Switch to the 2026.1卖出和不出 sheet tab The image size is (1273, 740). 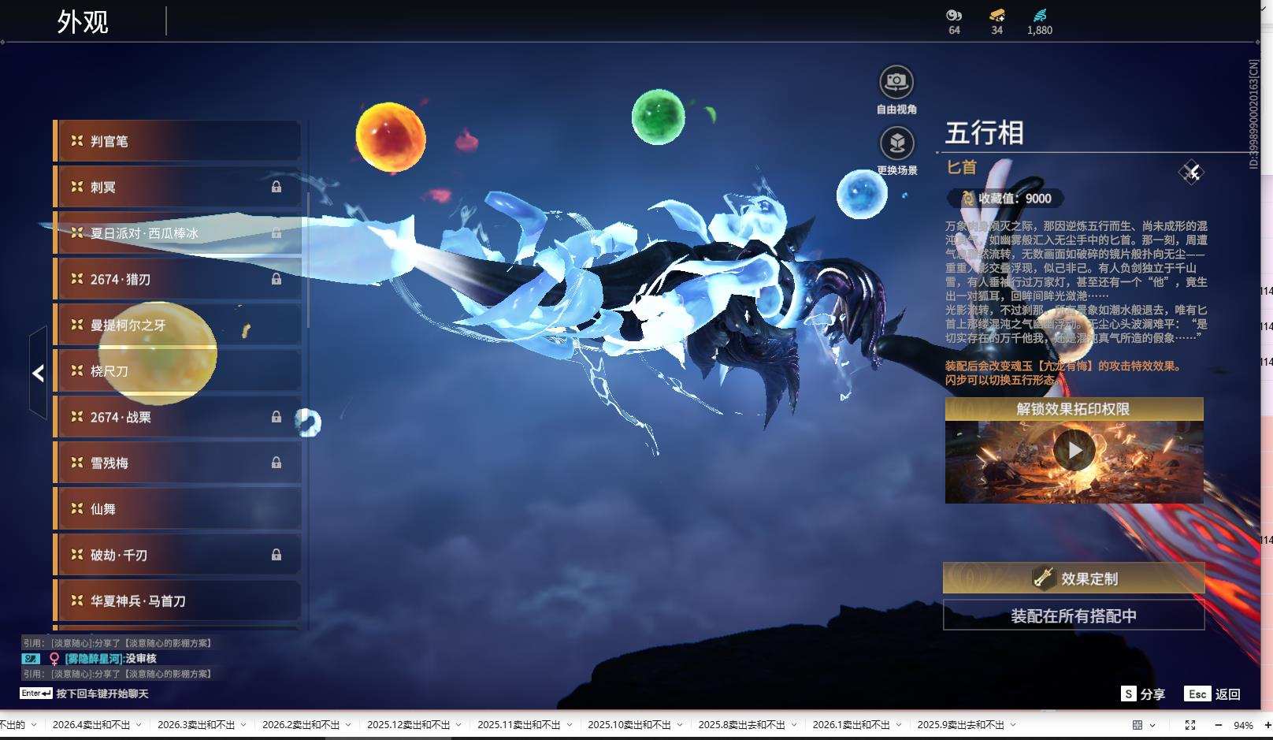point(852,725)
